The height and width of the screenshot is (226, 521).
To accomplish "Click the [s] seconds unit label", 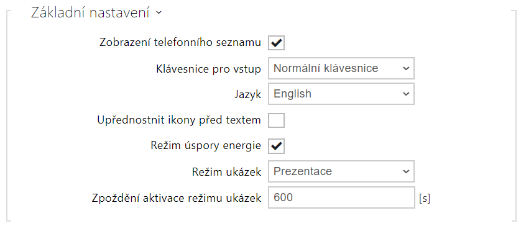I will (425, 199).
